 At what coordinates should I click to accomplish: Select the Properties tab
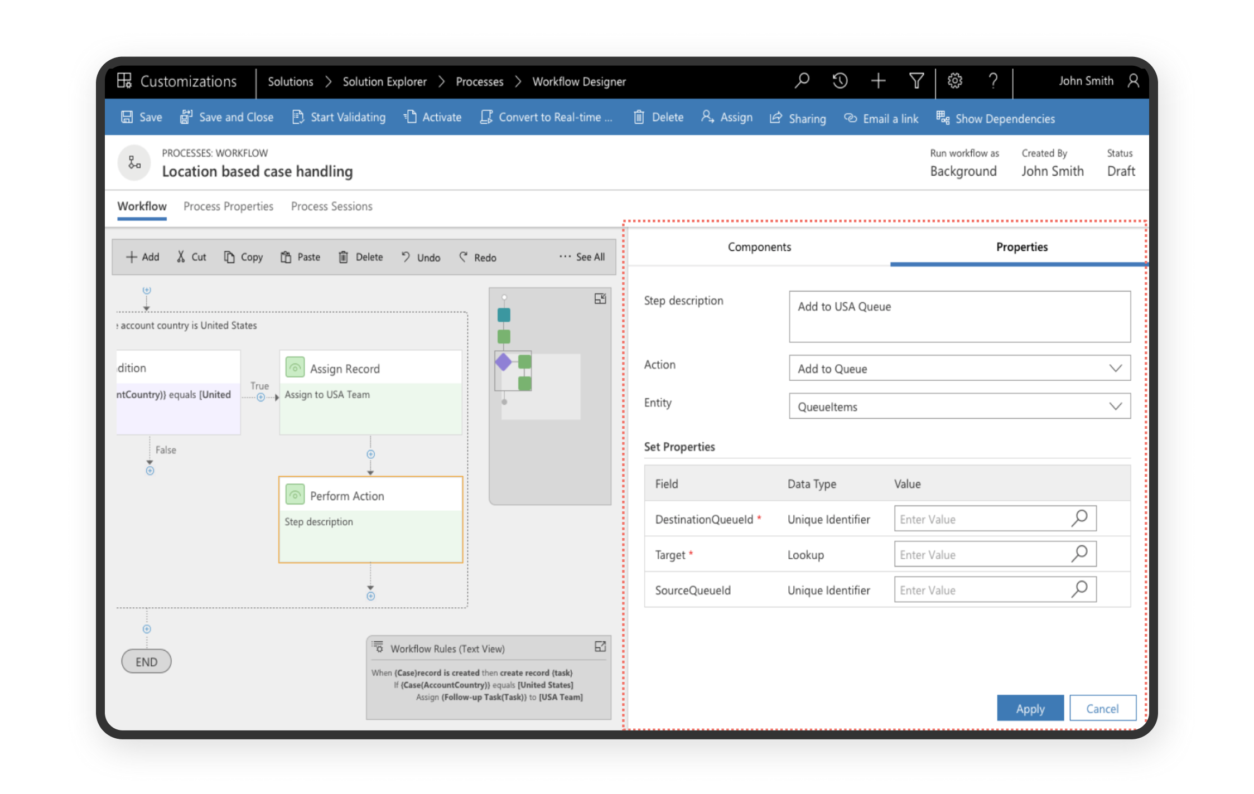point(1022,247)
